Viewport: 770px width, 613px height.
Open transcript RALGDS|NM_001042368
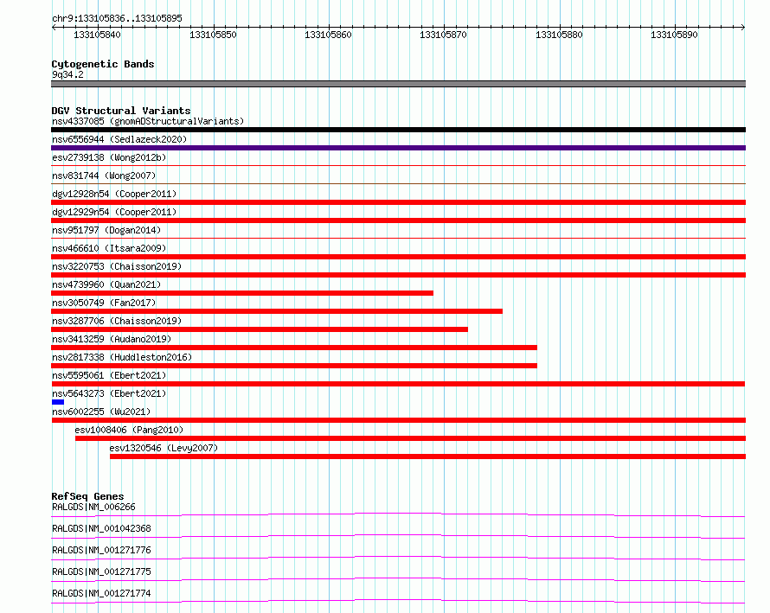pos(101,528)
